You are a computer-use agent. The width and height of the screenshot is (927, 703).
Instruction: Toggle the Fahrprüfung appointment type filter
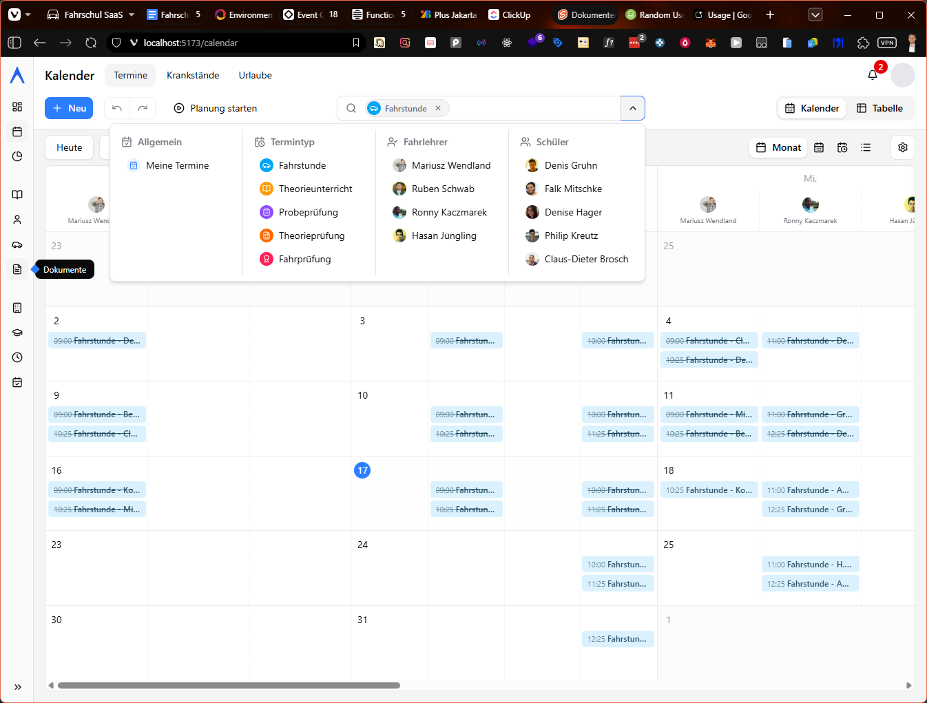pos(304,259)
